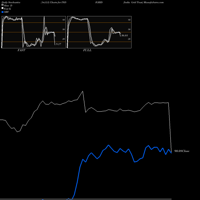Viewport: 200px width, 200px height.
Task: Click the 'OBV' legend label
Action: point(6,12)
